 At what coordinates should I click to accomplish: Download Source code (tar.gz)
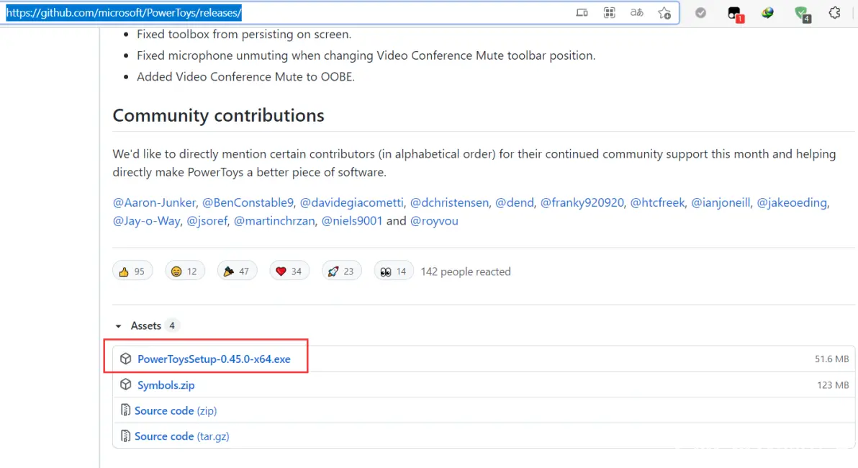[x=181, y=436]
